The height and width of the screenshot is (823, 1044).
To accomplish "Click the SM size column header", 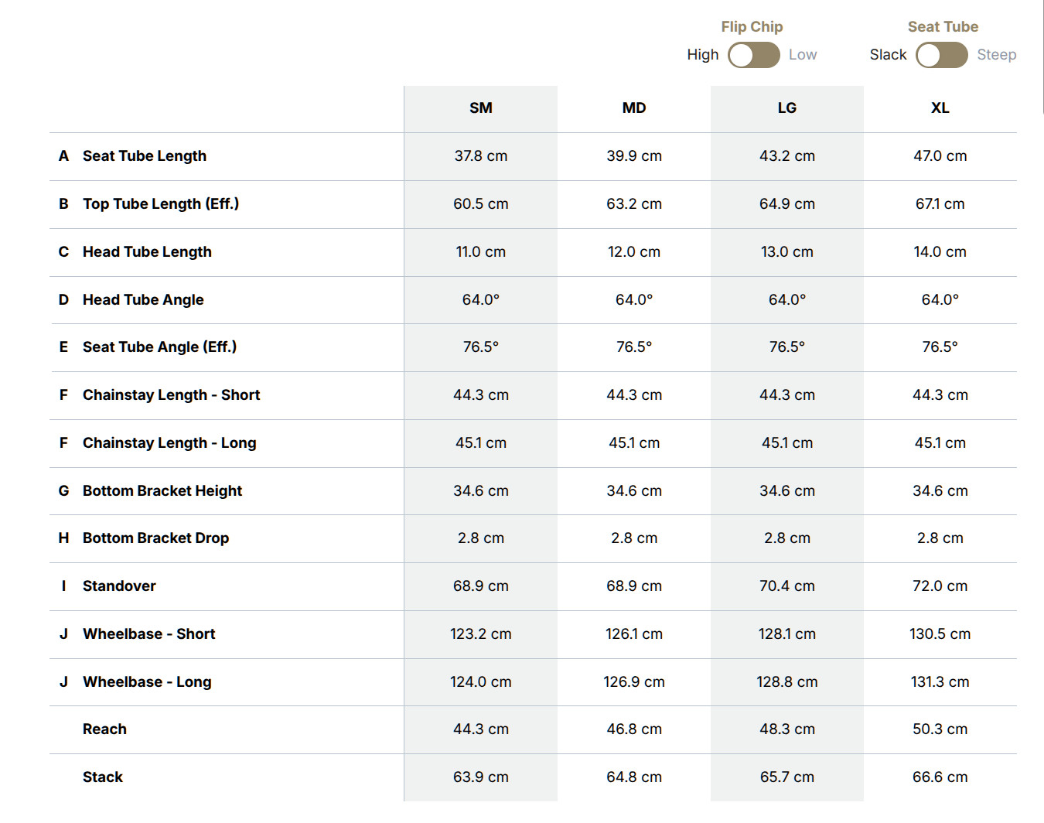I will [x=480, y=108].
